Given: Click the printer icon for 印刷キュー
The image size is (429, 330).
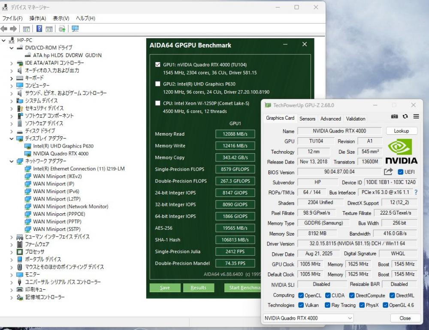Looking at the screenshot, I should pyautogui.click(x=20, y=289).
